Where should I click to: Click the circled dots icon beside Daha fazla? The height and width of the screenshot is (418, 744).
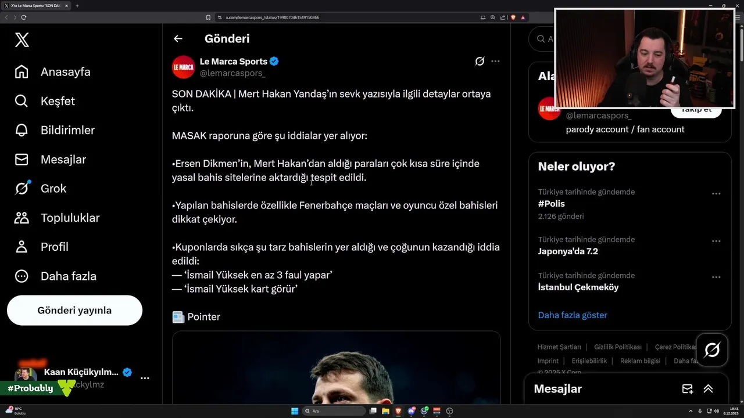pyautogui.click(x=22, y=276)
